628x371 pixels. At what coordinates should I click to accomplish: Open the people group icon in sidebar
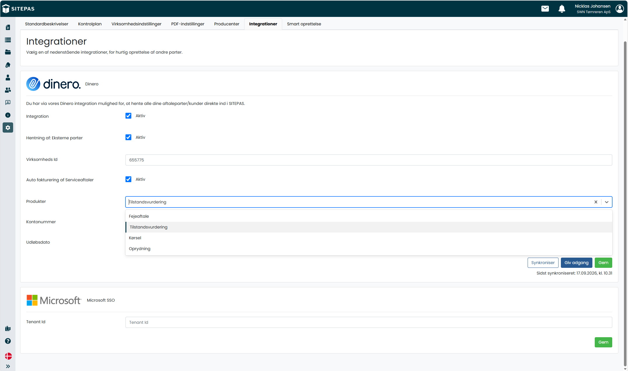tap(8, 90)
